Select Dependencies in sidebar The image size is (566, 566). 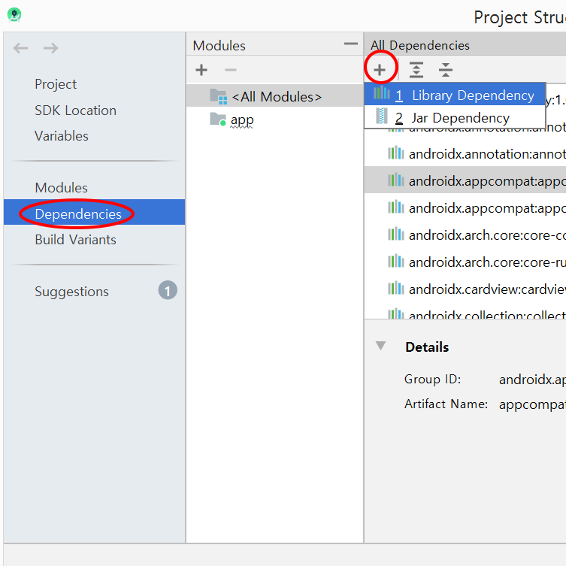click(94, 212)
